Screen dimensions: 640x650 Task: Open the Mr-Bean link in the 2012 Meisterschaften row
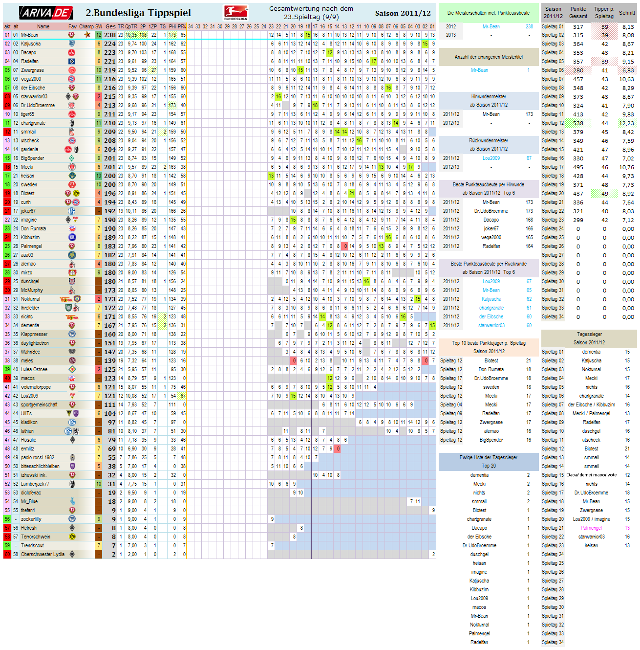[x=491, y=26]
